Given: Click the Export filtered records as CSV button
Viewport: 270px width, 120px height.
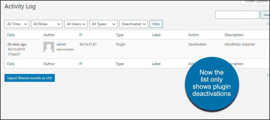Looking at the screenshot, I should [x=30, y=78].
